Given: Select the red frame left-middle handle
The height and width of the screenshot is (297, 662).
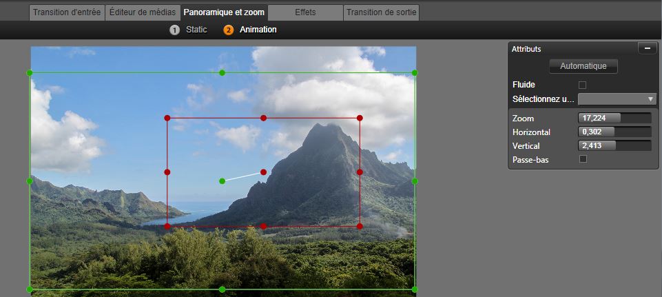Looking at the screenshot, I should [x=167, y=172].
